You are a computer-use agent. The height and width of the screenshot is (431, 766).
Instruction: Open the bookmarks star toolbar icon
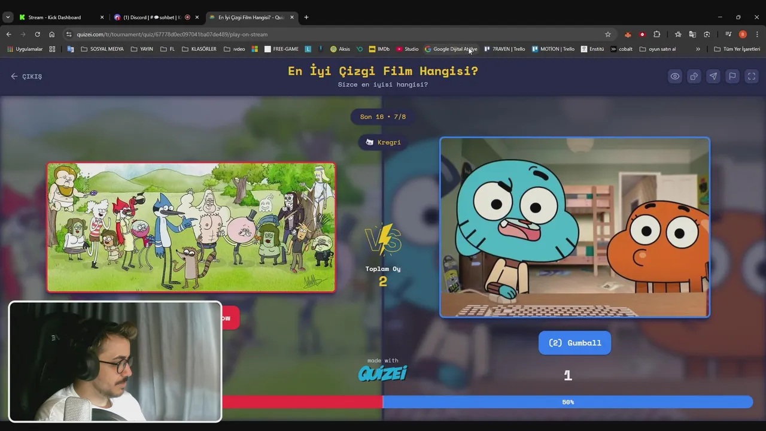(x=678, y=34)
